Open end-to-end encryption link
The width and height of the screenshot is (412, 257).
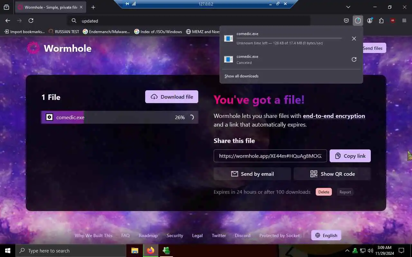point(334,116)
